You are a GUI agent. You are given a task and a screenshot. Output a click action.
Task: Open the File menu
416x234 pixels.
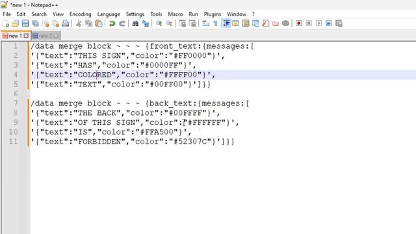(x=6, y=14)
